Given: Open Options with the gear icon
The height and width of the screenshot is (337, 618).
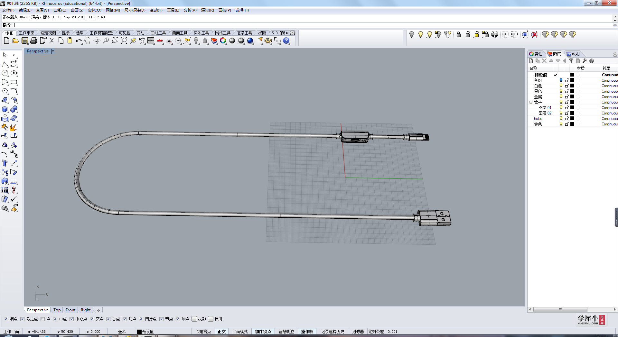Looking at the screenshot, I should 268,41.
